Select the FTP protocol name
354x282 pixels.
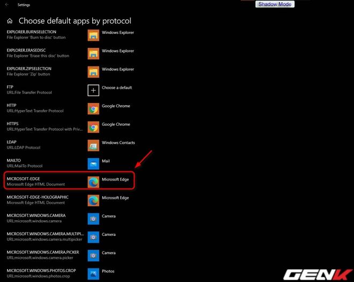10,87
